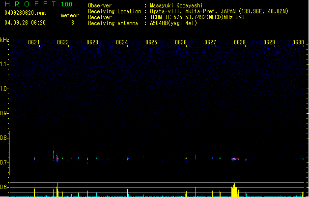The width and height of the screenshot is (309, 197).
Task: Click the tall meteor echo streak before 0622
Action: (53, 154)
